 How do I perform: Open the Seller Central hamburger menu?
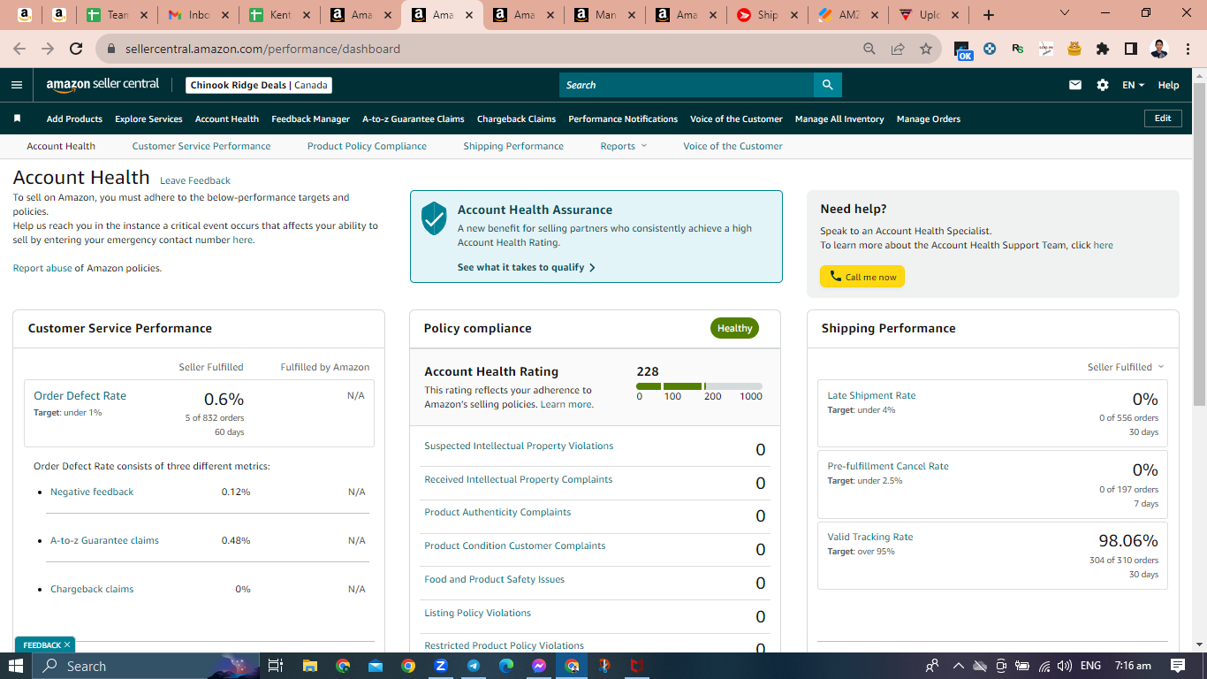pos(17,85)
